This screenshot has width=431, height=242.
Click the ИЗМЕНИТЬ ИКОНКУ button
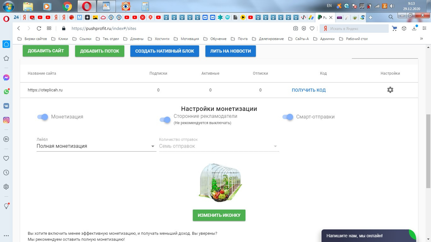pyautogui.click(x=219, y=215)
